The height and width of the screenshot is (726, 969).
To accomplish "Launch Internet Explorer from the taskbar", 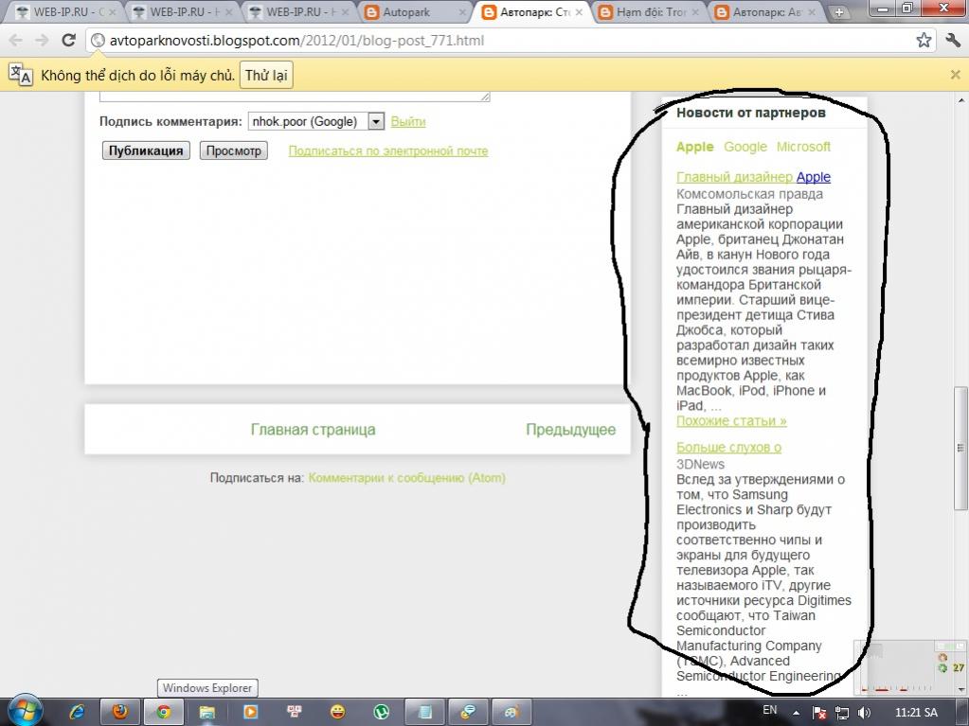I will pyautogui.click(x=77, y=712).
